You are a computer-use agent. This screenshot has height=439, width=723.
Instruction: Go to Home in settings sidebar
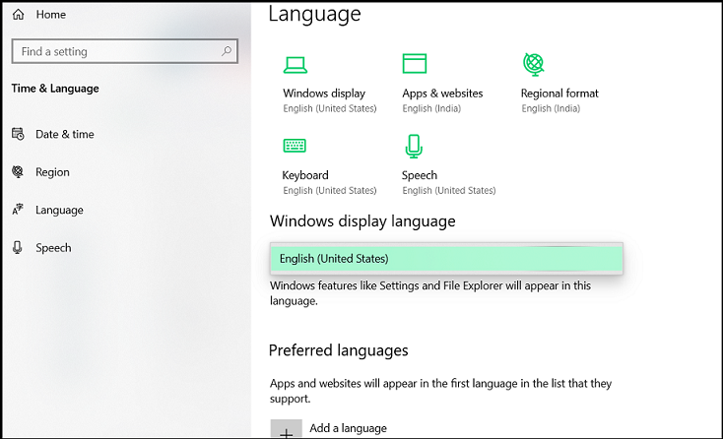[x=50, y=15]
